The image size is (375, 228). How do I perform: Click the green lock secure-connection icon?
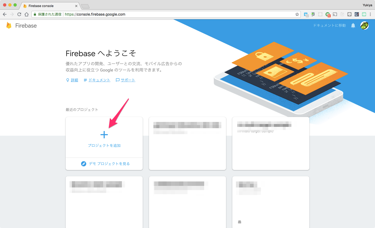(35, 14)
